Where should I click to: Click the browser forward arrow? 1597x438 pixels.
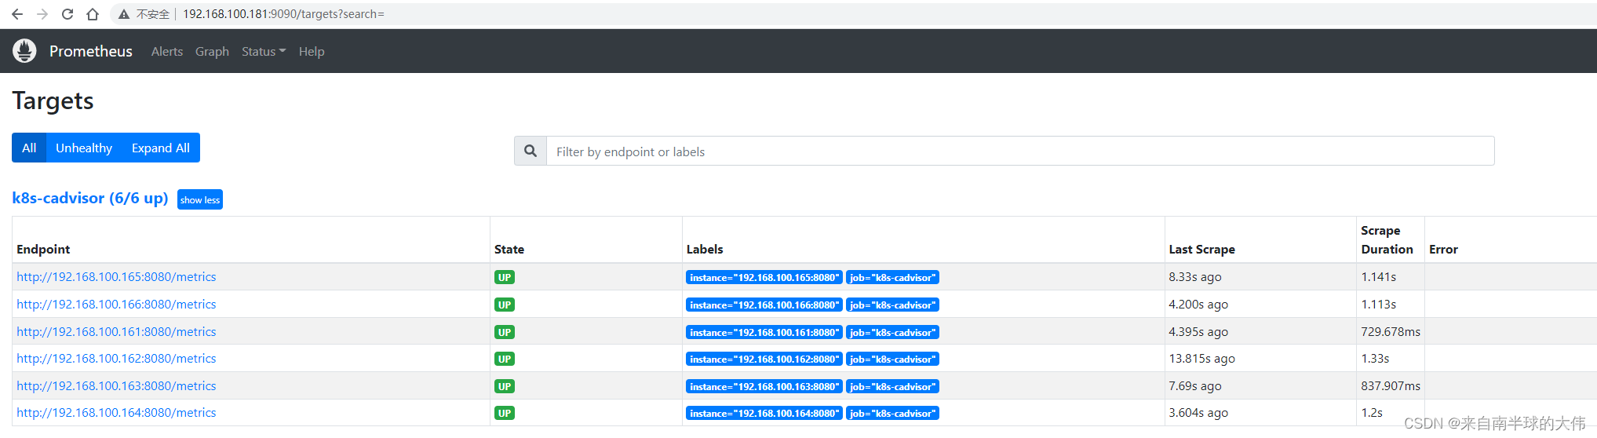pos(42,14)
